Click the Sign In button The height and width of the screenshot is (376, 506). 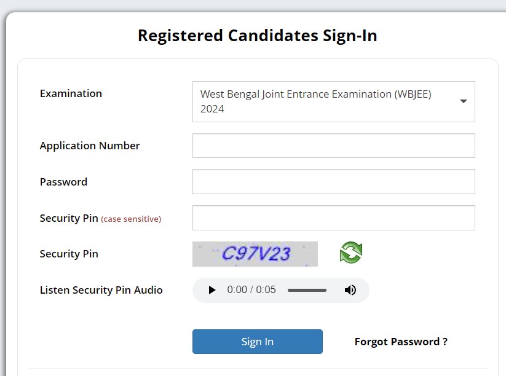[257, 342]
